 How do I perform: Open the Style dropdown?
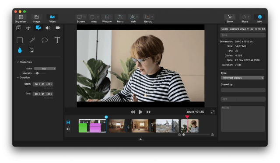(45, 69)
